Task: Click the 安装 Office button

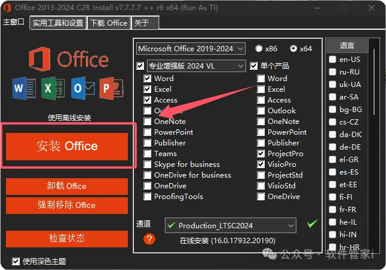Action: click(67, 146)
